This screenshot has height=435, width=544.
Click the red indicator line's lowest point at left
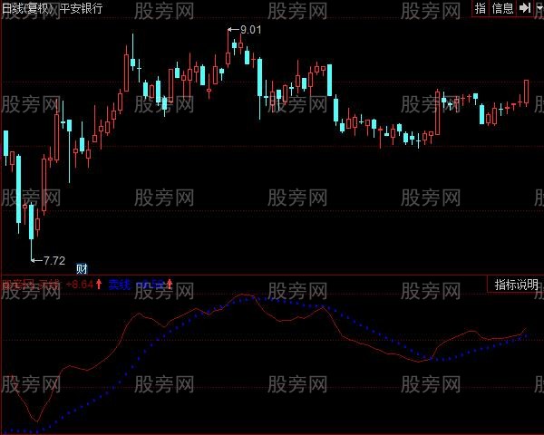pyautogui.click(x=34, y=421)
